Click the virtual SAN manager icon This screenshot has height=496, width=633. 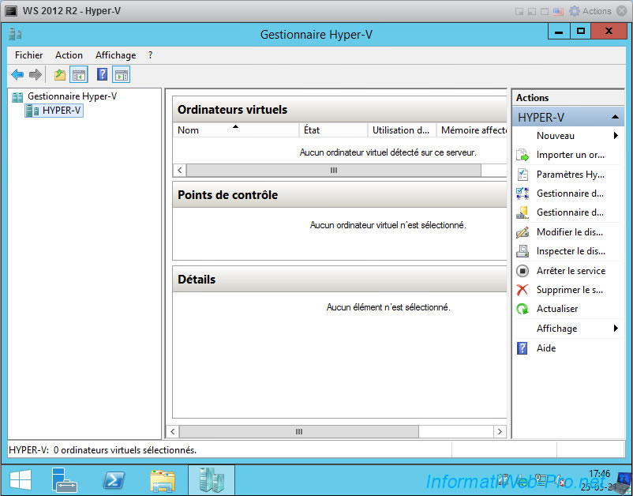tap(523, 212)
